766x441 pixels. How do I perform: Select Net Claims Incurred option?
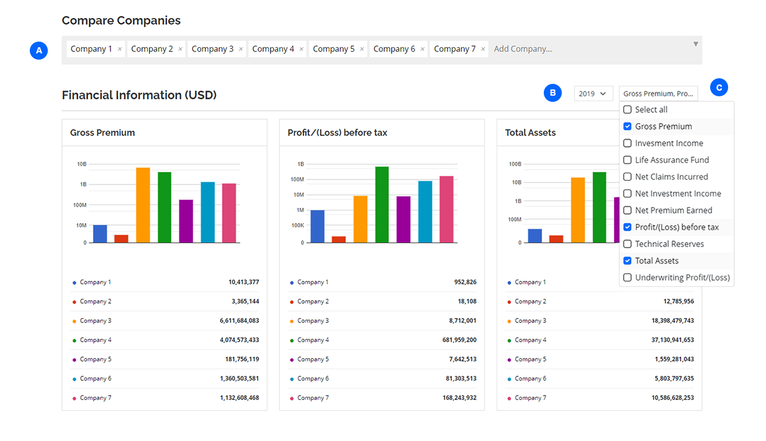(671, 177)
